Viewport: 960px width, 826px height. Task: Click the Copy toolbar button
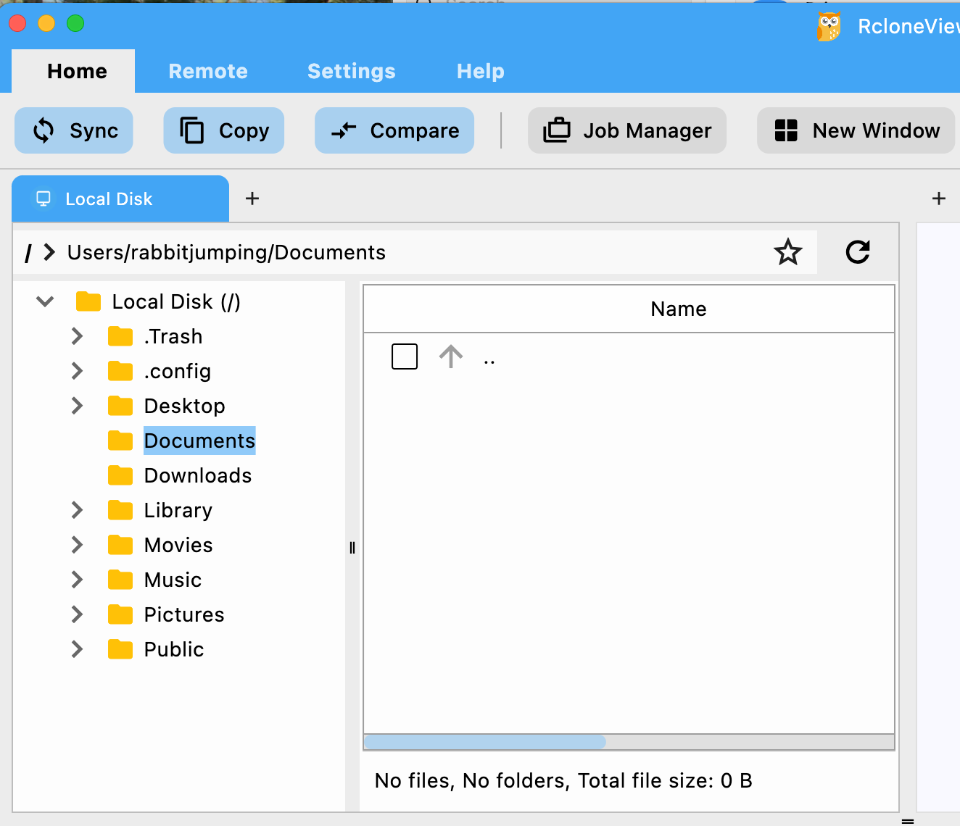click(x=223, y=130)
